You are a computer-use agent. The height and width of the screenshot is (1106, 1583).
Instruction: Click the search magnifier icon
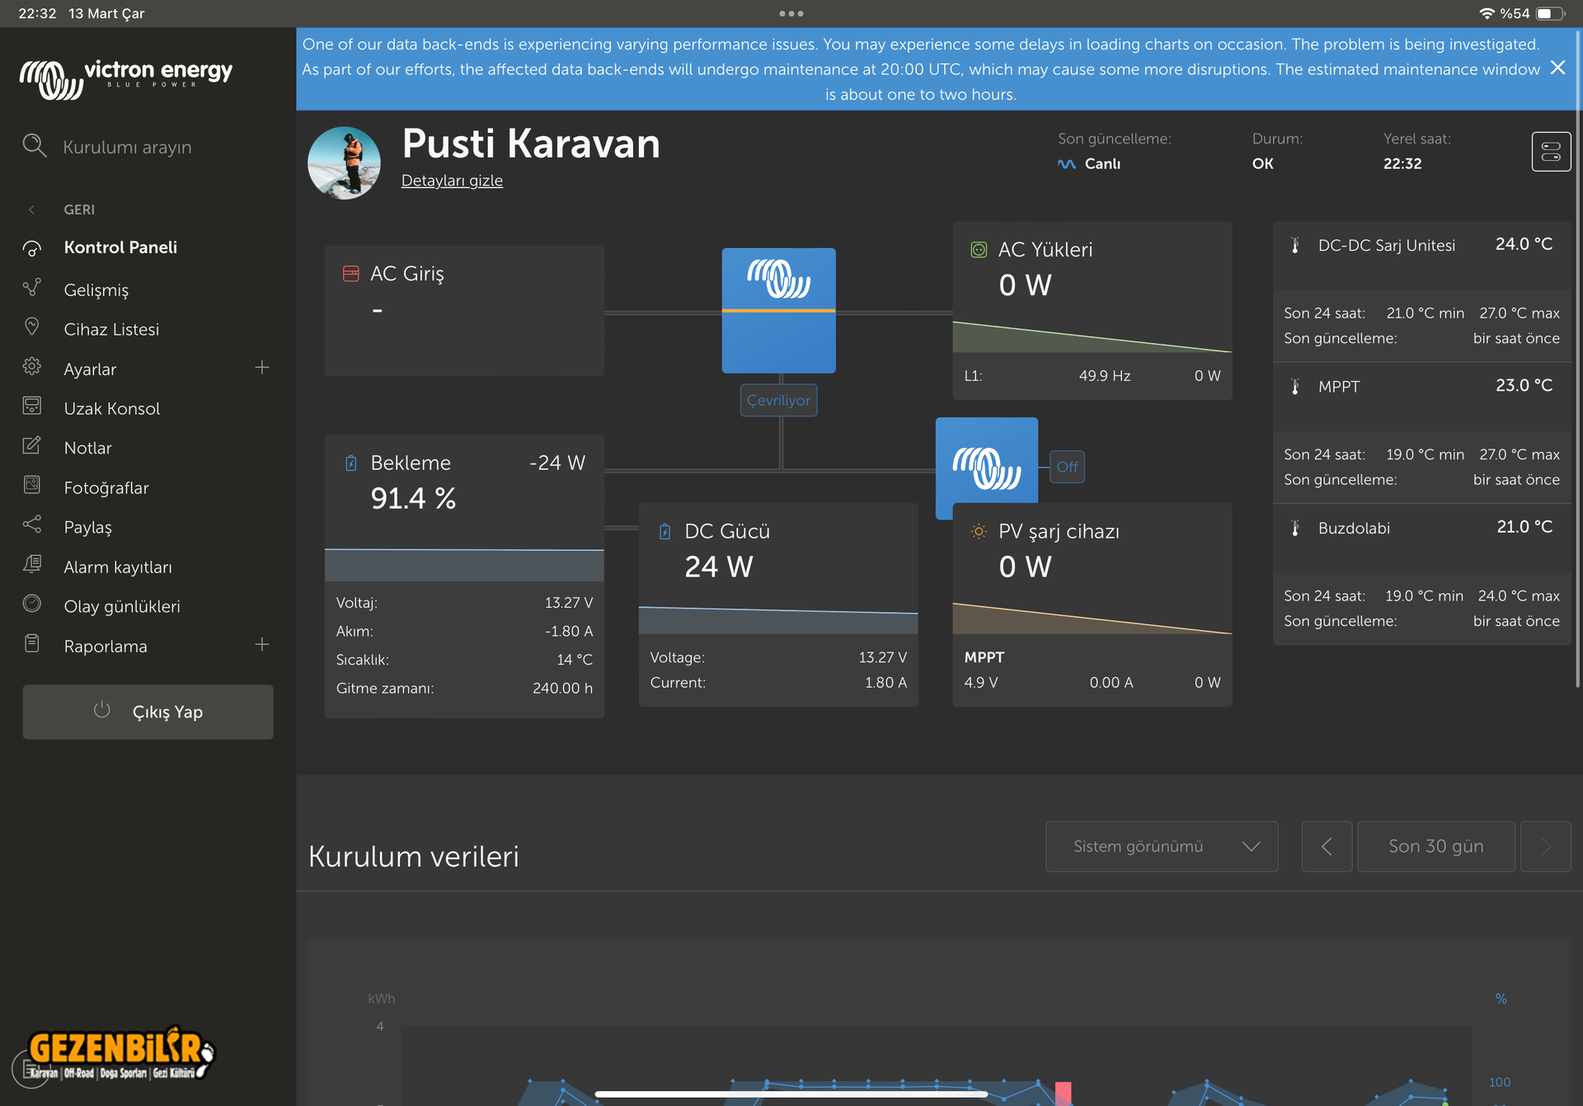click(34, 146)
